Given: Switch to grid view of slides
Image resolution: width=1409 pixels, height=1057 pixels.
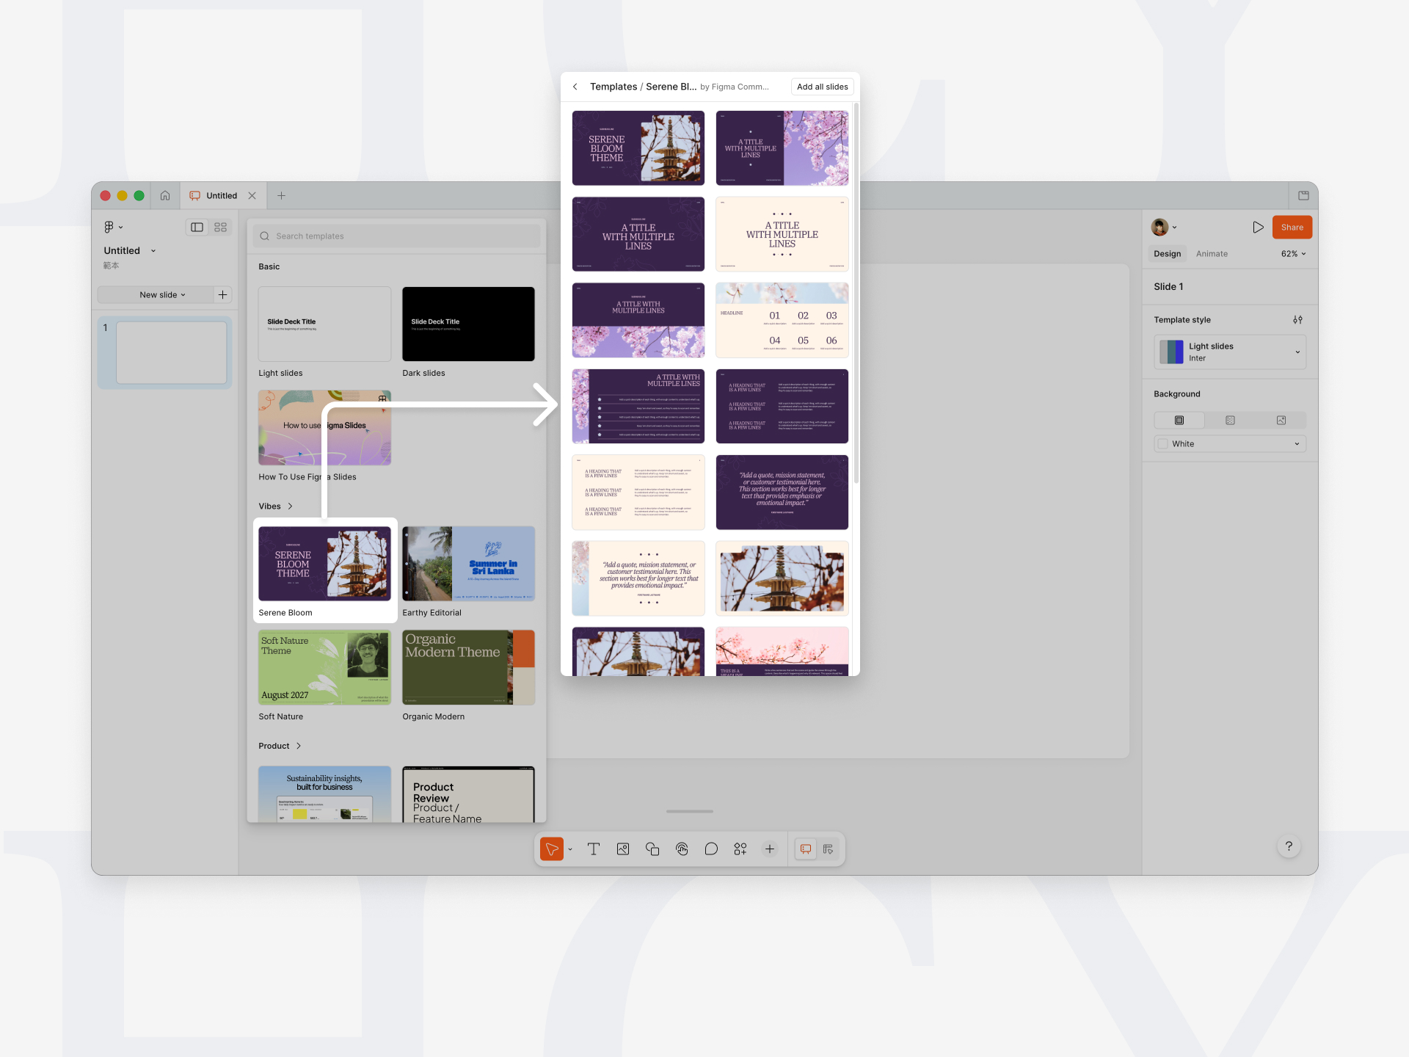Looking at the screenshot, I should [x=220, y=228].
